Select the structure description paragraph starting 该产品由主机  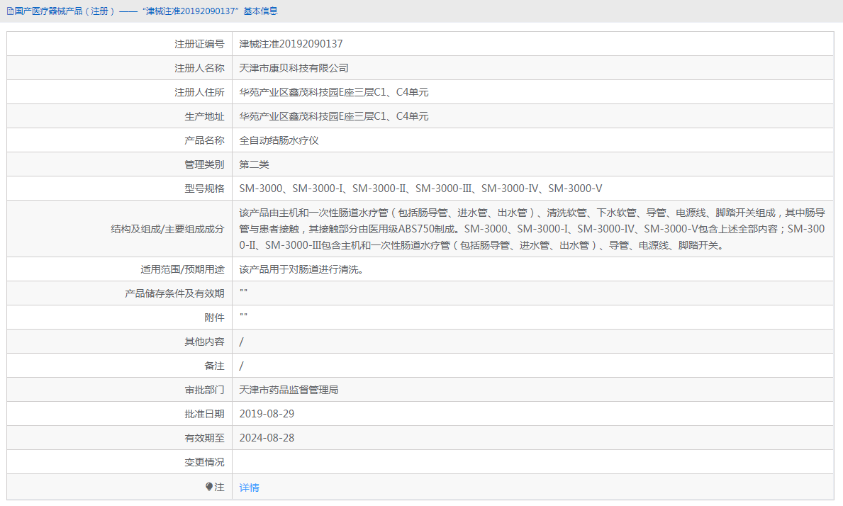(532, 229)
